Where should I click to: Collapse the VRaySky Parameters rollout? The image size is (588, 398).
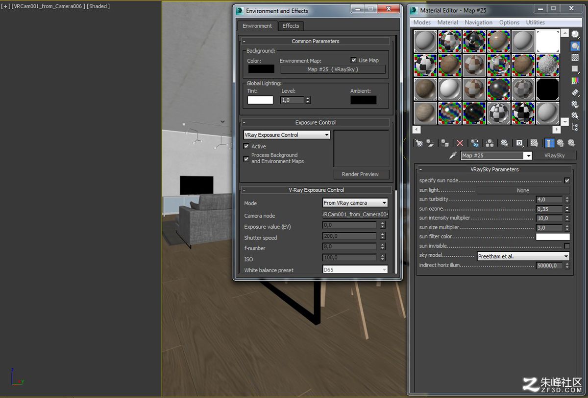494,169
